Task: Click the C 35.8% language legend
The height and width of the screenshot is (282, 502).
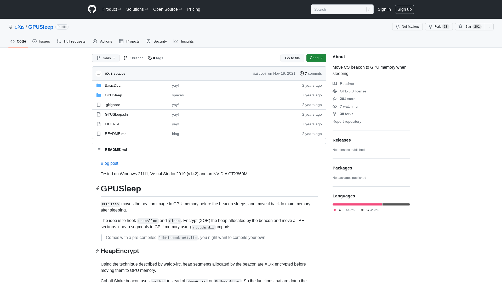Action: click(x=370, y=210)
